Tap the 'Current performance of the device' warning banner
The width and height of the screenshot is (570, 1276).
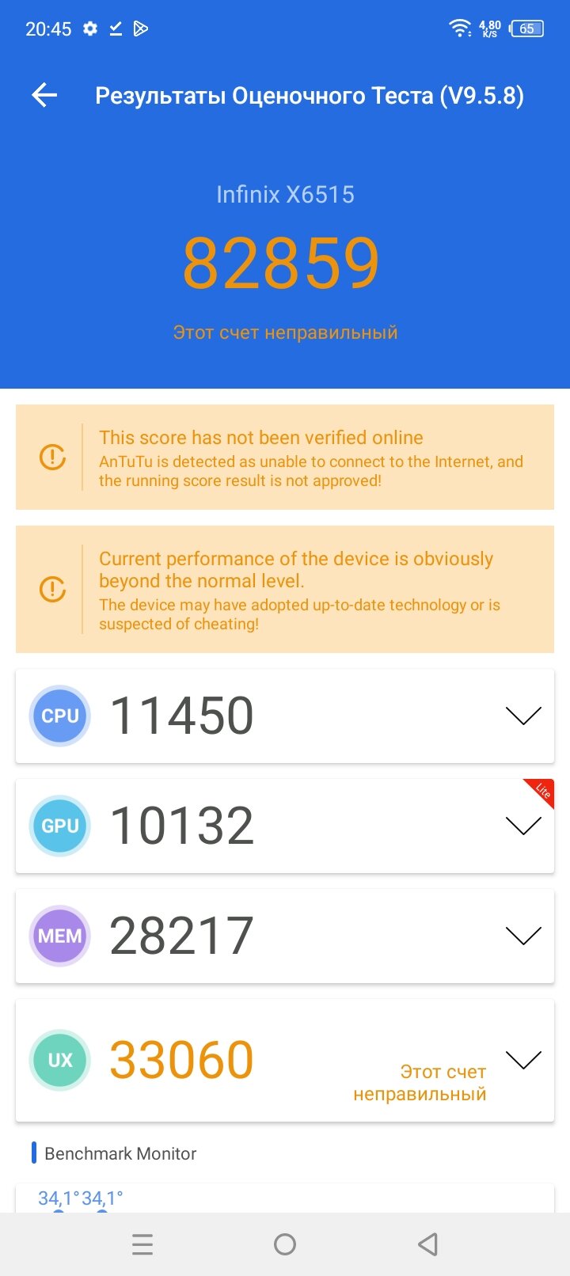click(285, 589)
